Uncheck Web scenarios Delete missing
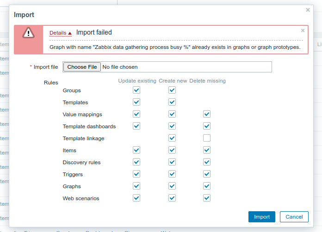 pos(207,198)
